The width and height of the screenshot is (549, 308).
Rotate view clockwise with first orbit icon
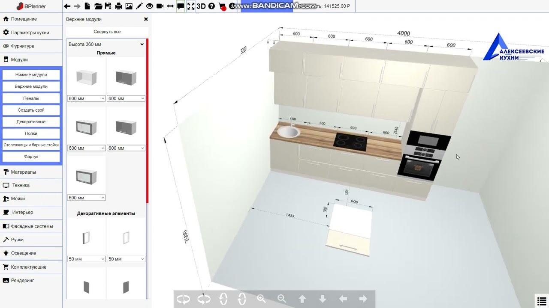click(x=183, y=299)
